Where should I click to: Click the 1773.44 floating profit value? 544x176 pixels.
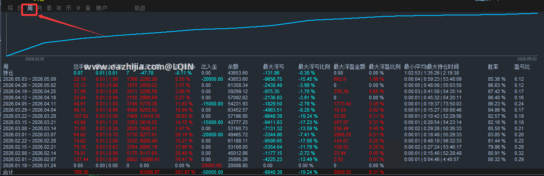(343, 104)
